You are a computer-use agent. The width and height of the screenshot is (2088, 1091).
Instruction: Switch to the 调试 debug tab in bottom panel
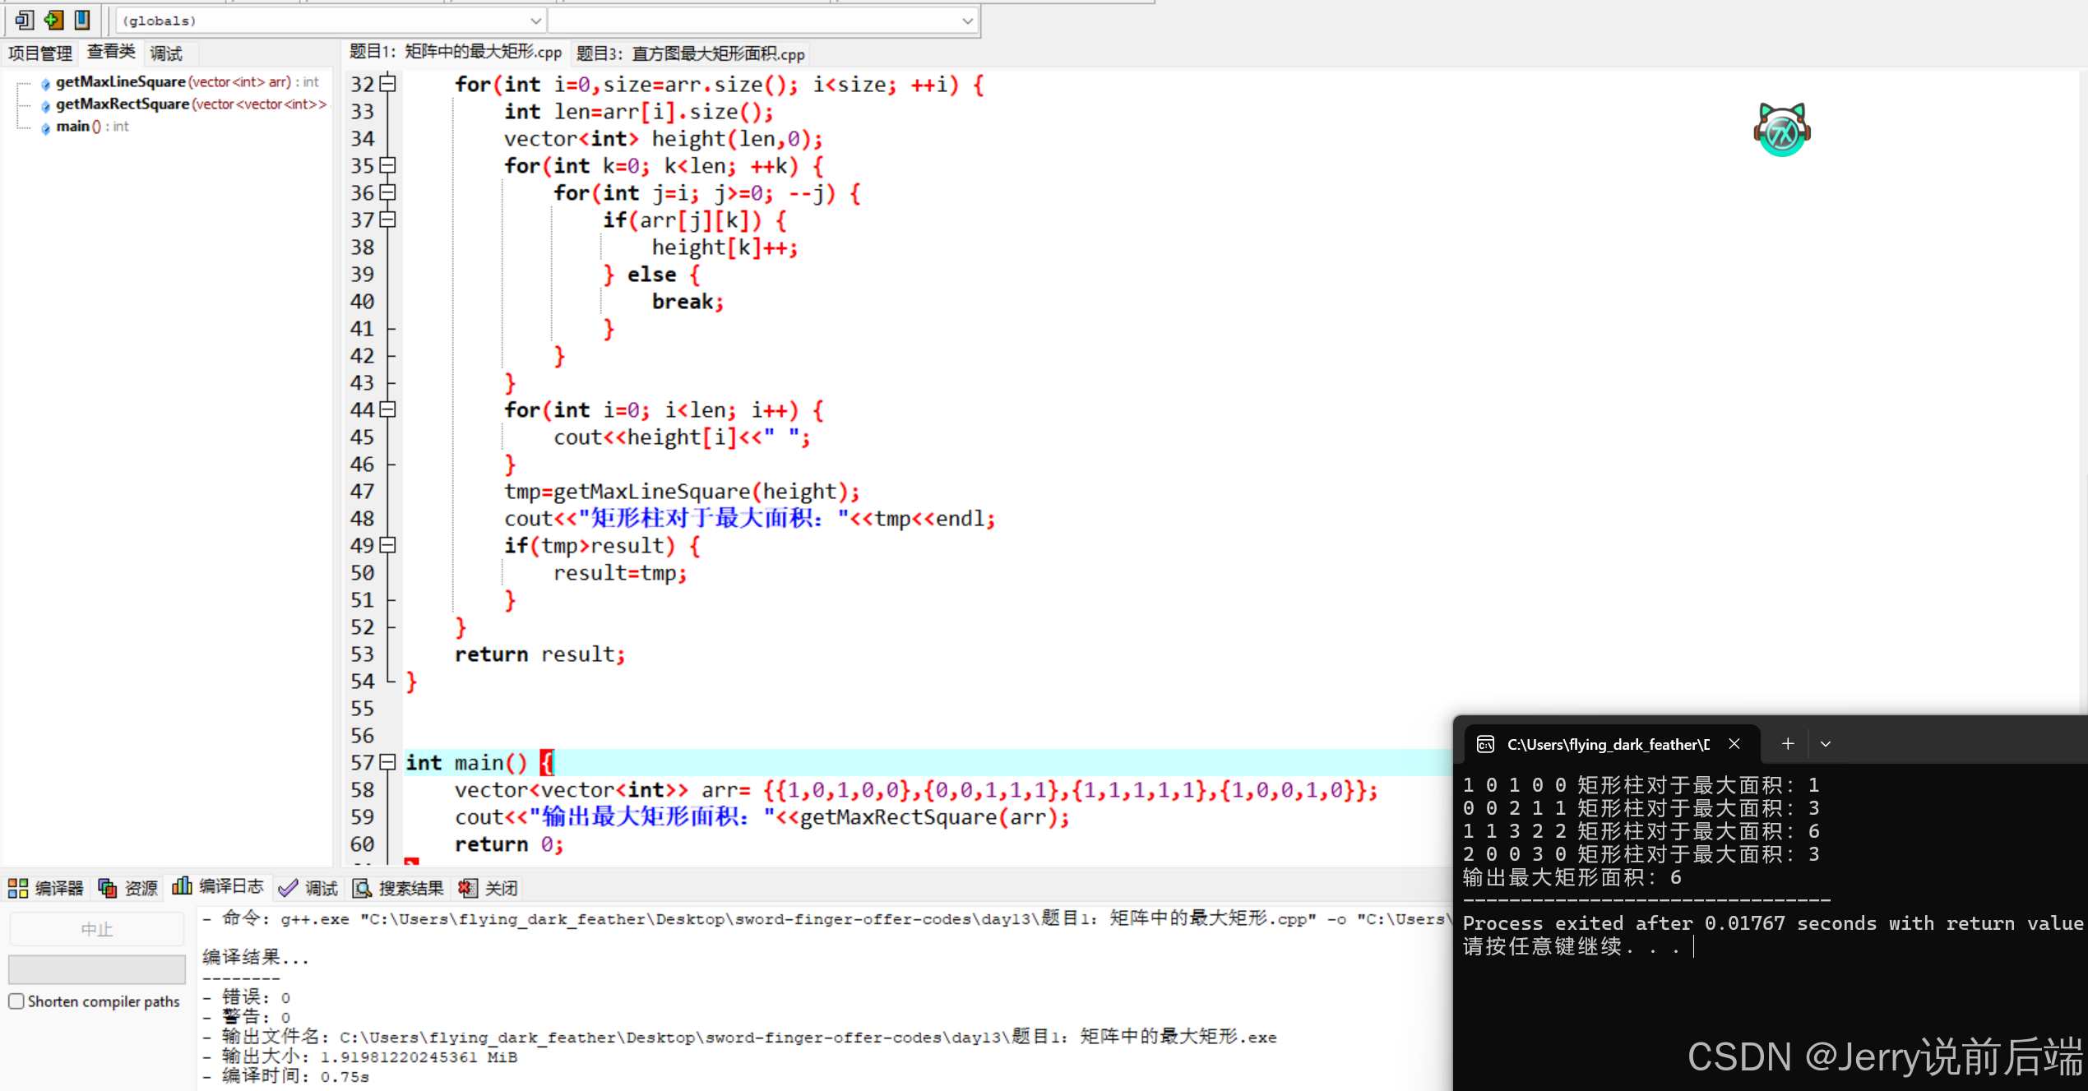click(x=309, y=888)
